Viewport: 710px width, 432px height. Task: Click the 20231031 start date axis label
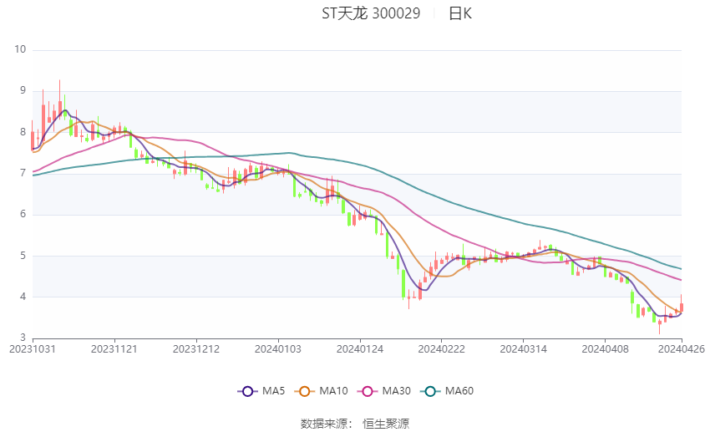click(32, 348)
